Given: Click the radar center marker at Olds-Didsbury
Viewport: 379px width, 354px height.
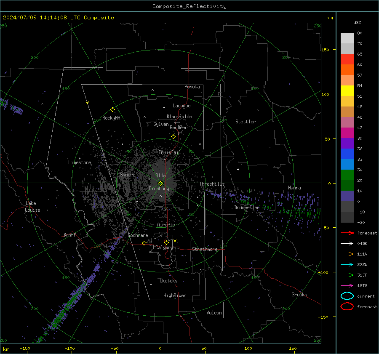Looking at the screenshot, I should (x=161, y=183).
